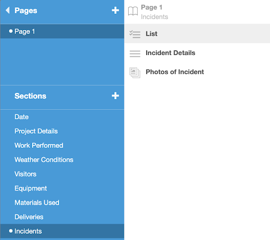Click the photo stack icon for Photos of Incident

tap(135, 73)
